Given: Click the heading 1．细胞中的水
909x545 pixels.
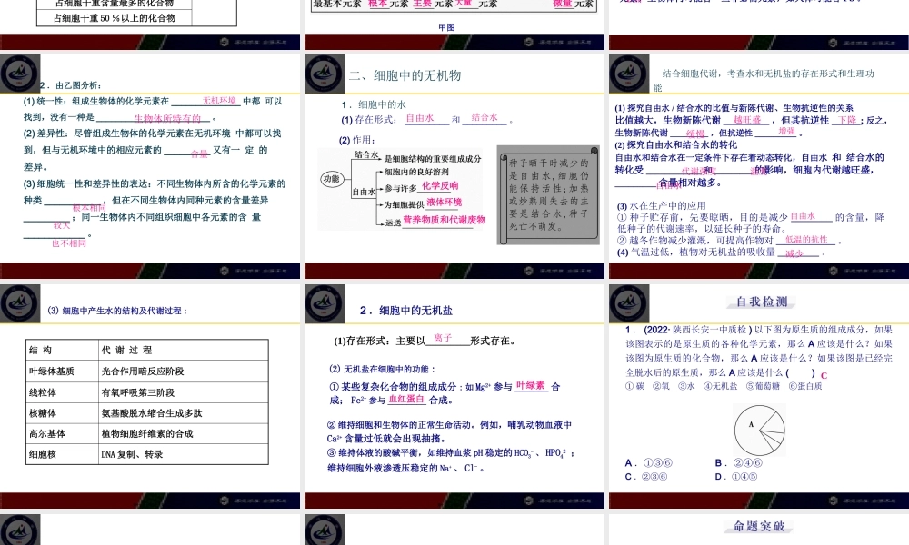Looking at the screenshot, I should [374, 104].
